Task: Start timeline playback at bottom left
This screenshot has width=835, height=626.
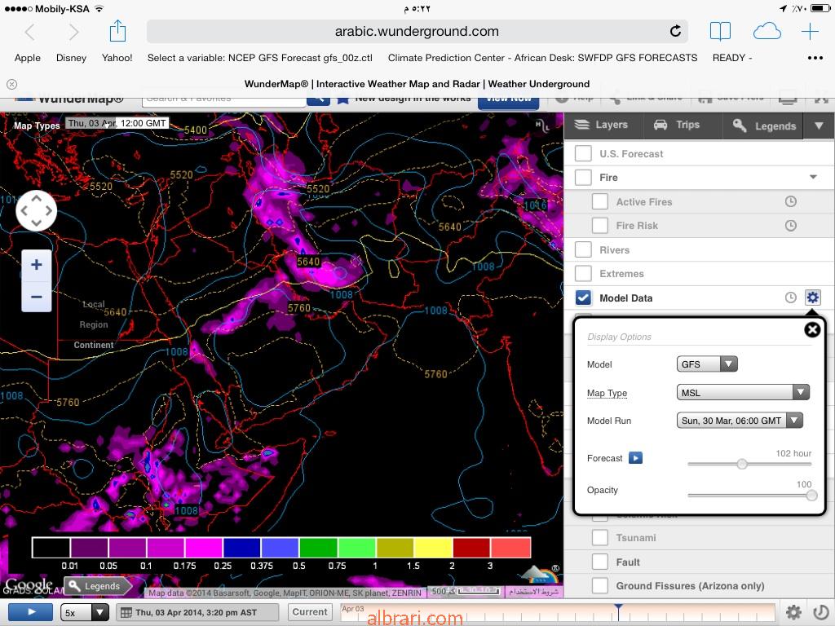Action: [x=31, y=612]
